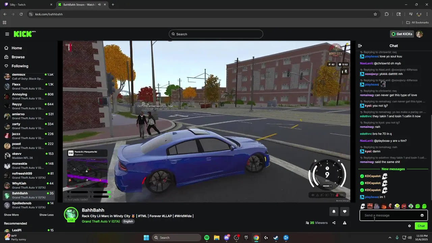
Task: Open Steam from the taskbar
Action: pos(276,238)
